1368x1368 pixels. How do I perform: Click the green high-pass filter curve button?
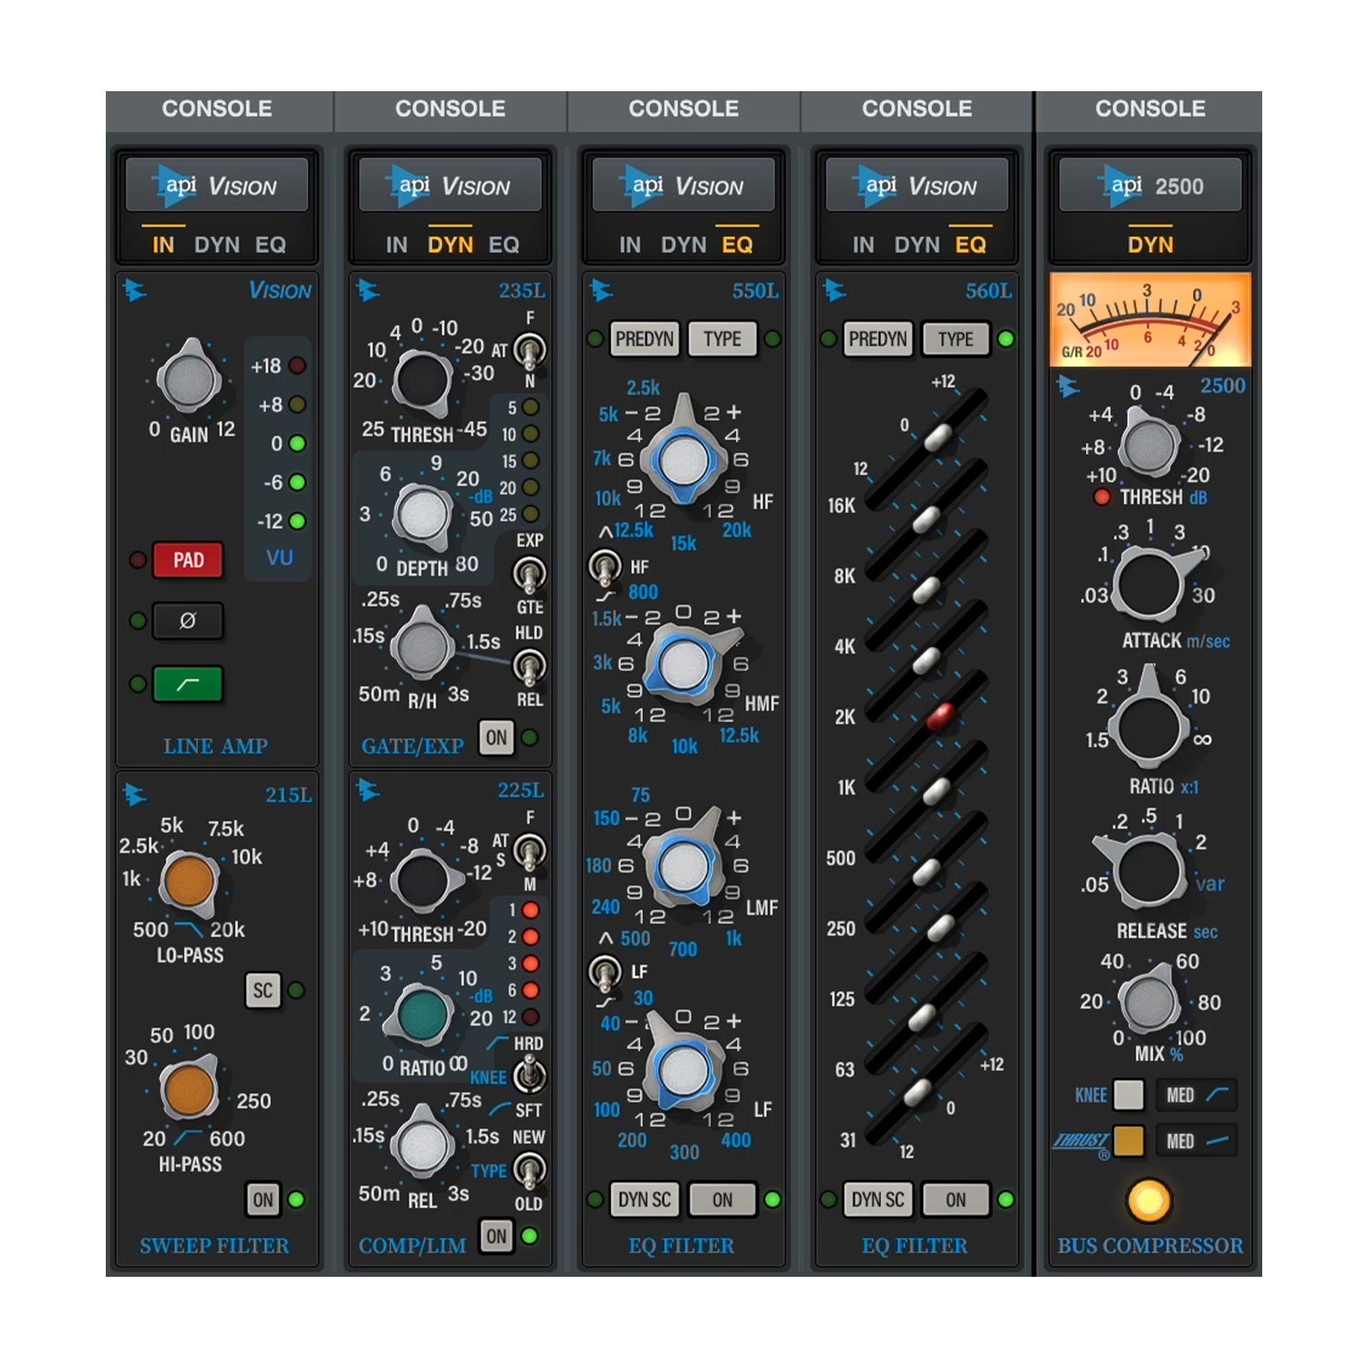click(188, 684)
